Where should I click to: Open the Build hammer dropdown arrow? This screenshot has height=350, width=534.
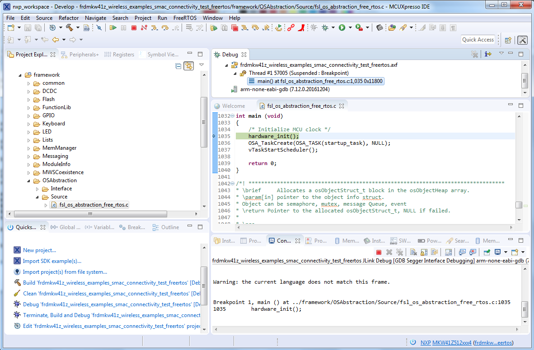77,28
